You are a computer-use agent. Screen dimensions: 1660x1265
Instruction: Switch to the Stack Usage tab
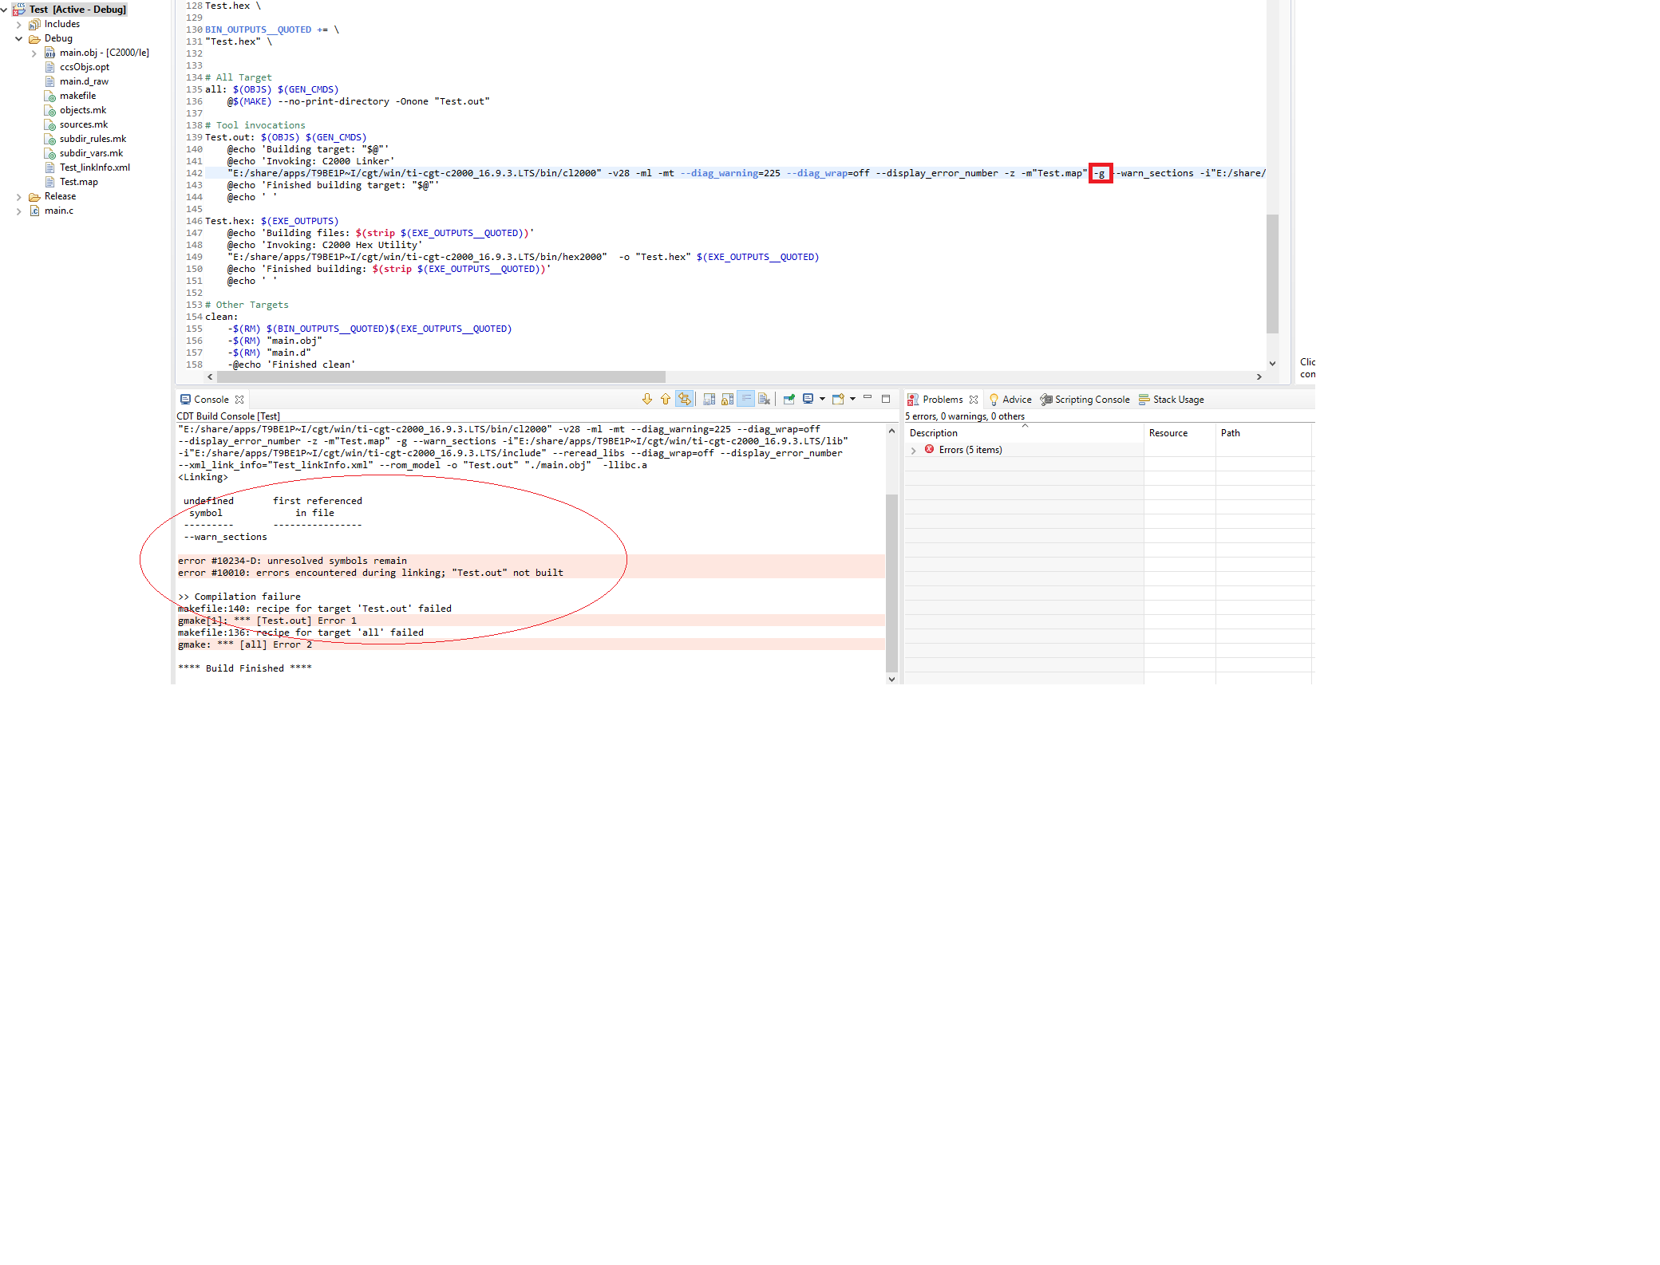click(1177, 400)
